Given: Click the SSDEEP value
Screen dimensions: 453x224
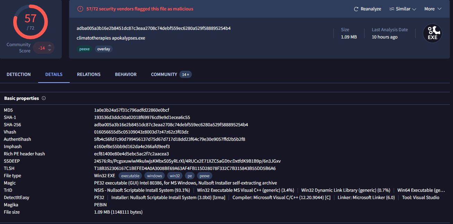Looking at the screenshot, I should tap(187, 161).
